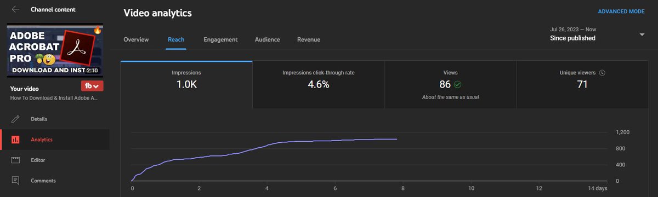This screenshot has width=658, height=197.
Task: Click the green checkmark next to Views
Action: coord(457,85)
